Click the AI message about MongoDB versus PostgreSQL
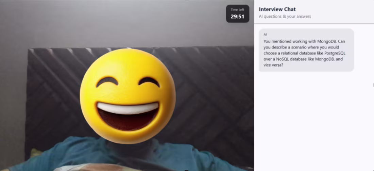Viewport: 374px width, 171px height. tap(306, 50)
